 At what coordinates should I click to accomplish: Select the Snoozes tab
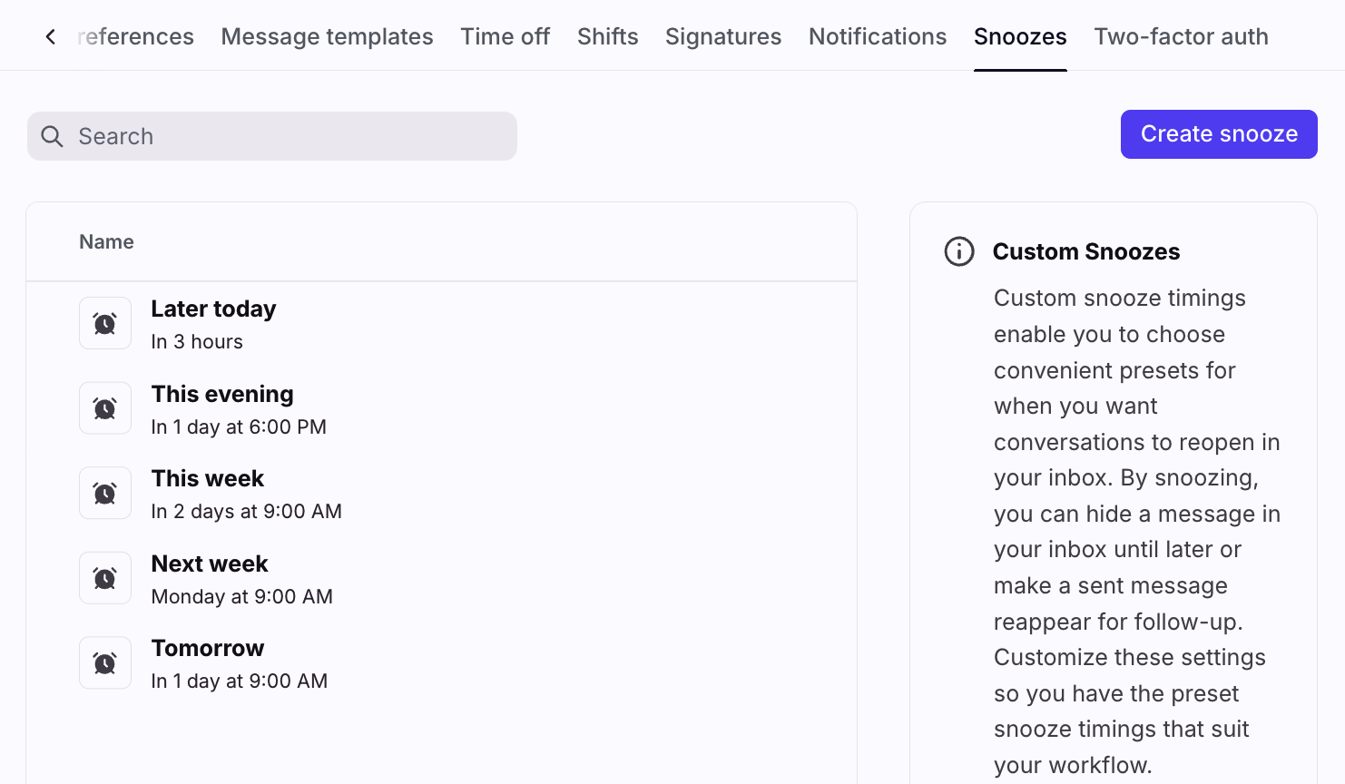coord(1019,36)
